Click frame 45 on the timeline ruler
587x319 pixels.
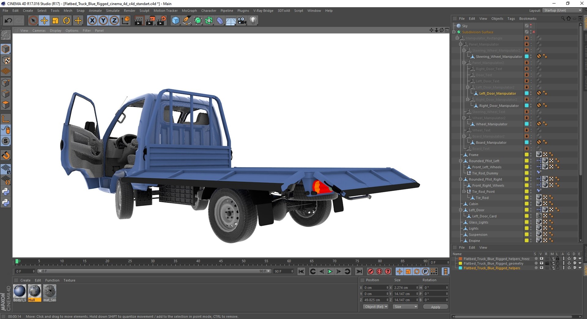pos(221,262)
